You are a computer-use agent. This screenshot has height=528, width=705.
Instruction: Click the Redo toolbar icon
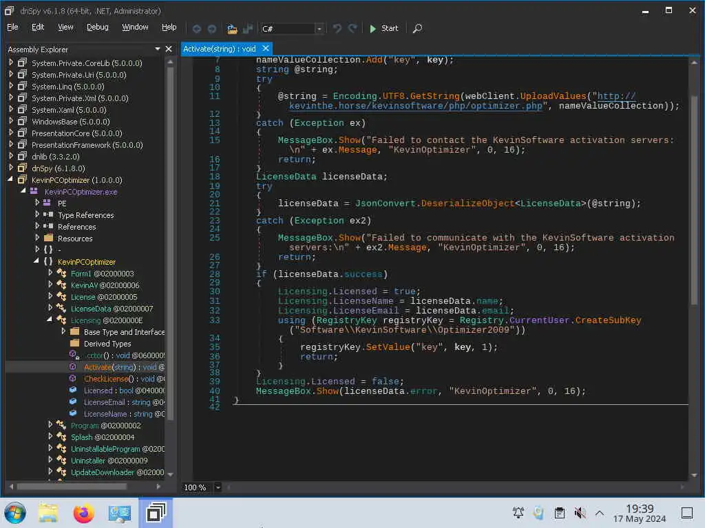[353, 29]
